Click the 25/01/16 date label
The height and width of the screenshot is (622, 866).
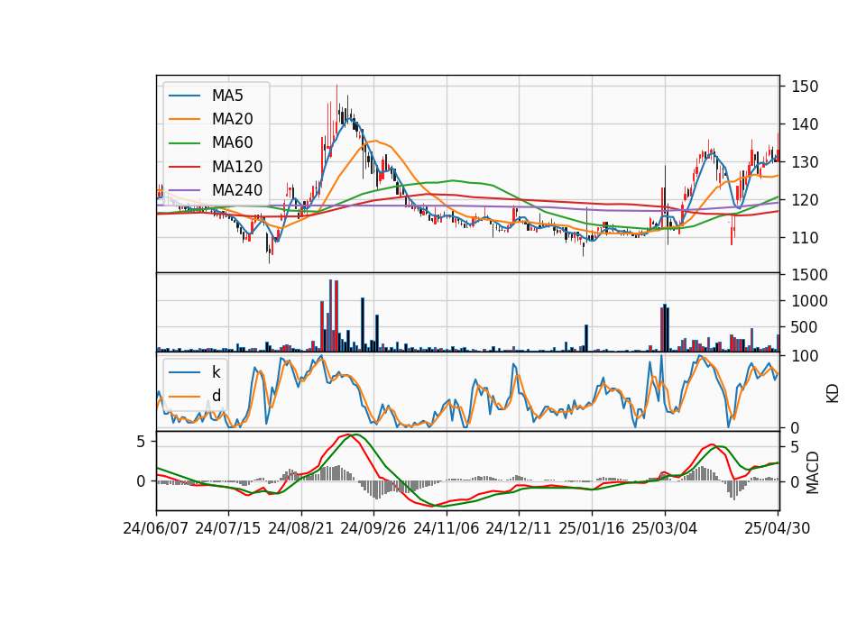pyautogui.click(x=592, y=528)
